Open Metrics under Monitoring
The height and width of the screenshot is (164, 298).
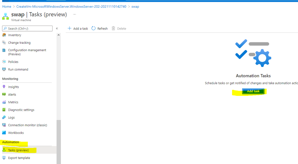click(x=13, y=102)
